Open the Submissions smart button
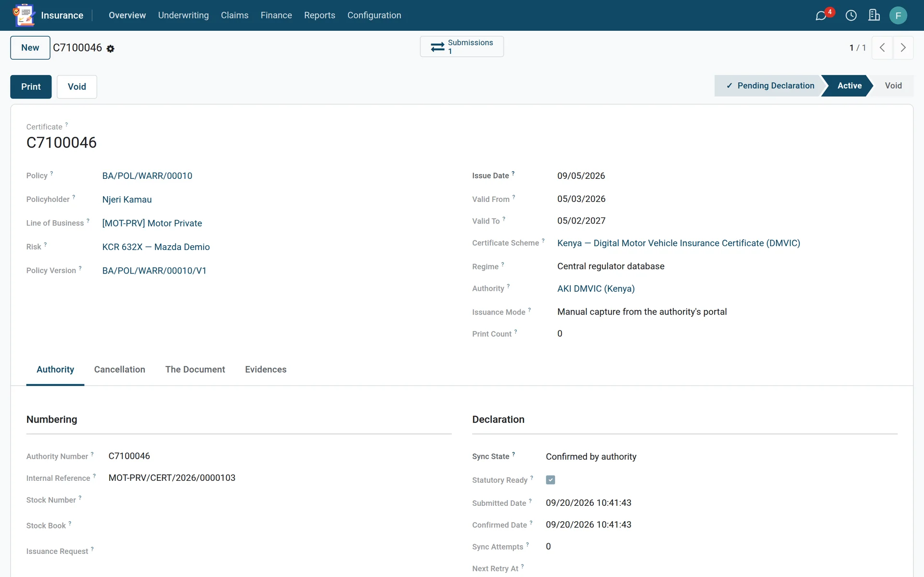The image size is (924, 577). click(462, 47)
